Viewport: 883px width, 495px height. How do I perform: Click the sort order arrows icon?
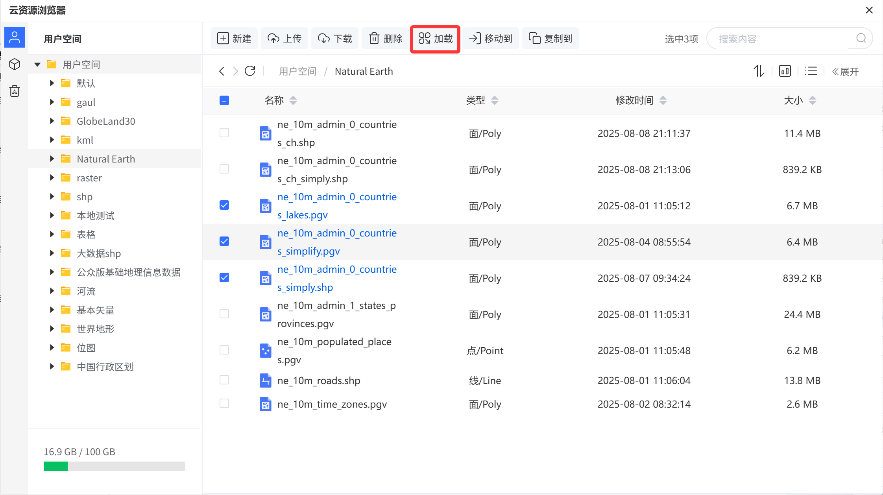point(759,71)
